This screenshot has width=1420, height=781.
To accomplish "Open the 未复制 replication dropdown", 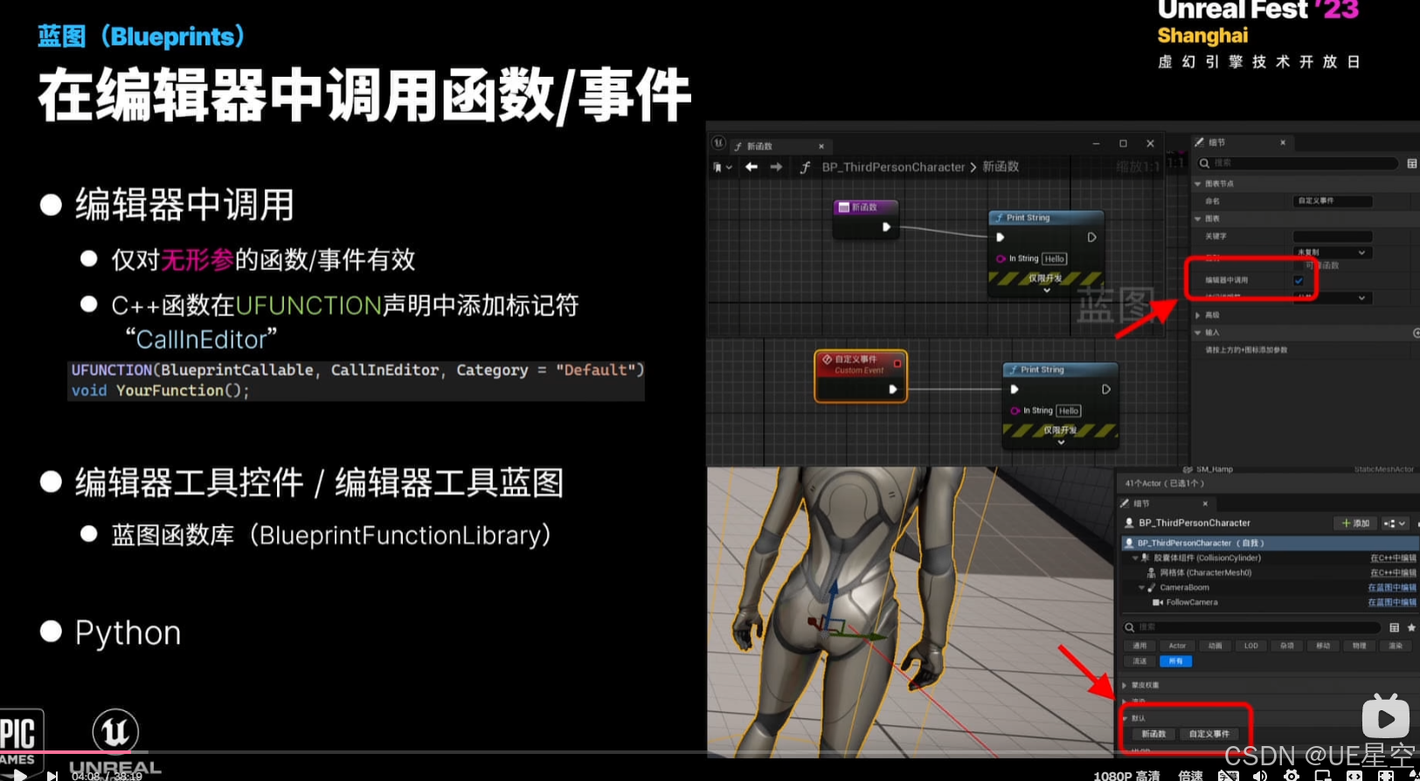I will click(1333, 252).
